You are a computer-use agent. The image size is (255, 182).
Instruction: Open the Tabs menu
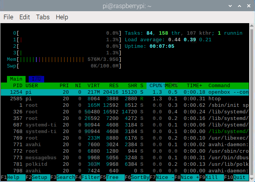(x=43, y=17)
